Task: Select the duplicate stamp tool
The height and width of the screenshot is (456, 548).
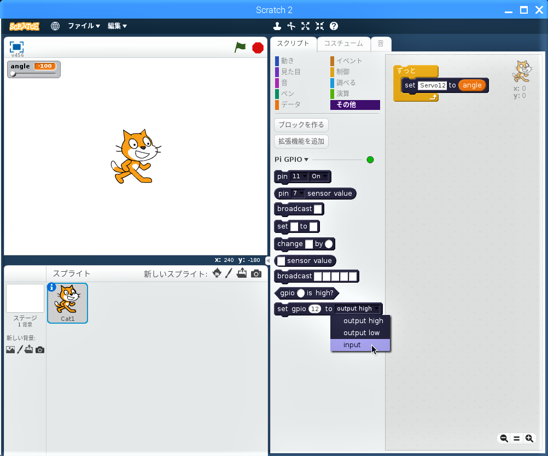Action: (277, 26)
